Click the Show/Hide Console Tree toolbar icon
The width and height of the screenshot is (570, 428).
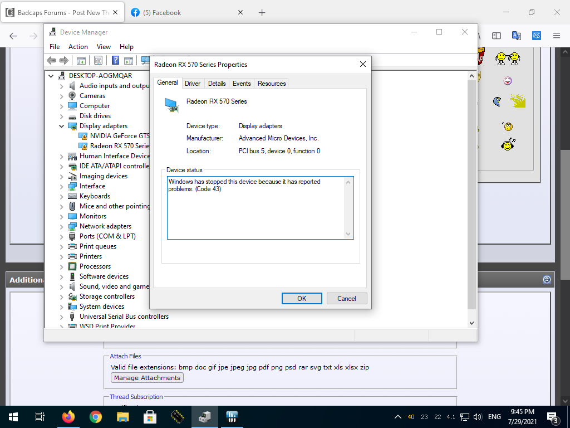pyautogui.click(x=81, y=61)
